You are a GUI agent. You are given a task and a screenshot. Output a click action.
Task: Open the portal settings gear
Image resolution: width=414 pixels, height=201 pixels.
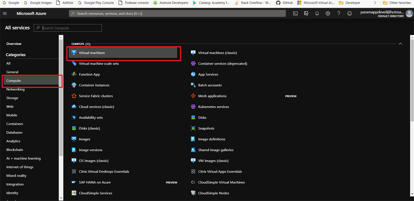[327, 13]
